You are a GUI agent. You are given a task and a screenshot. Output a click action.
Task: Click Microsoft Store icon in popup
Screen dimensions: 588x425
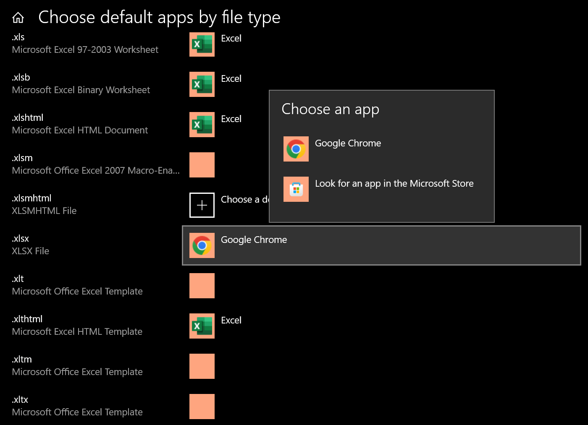pos(296,189)
